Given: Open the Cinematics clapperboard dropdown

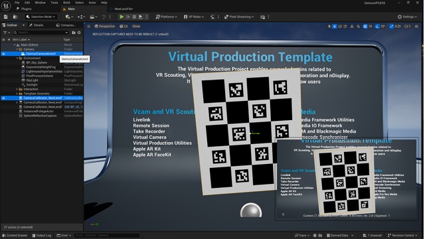Looking at the screenshot, I should point(94,17).
